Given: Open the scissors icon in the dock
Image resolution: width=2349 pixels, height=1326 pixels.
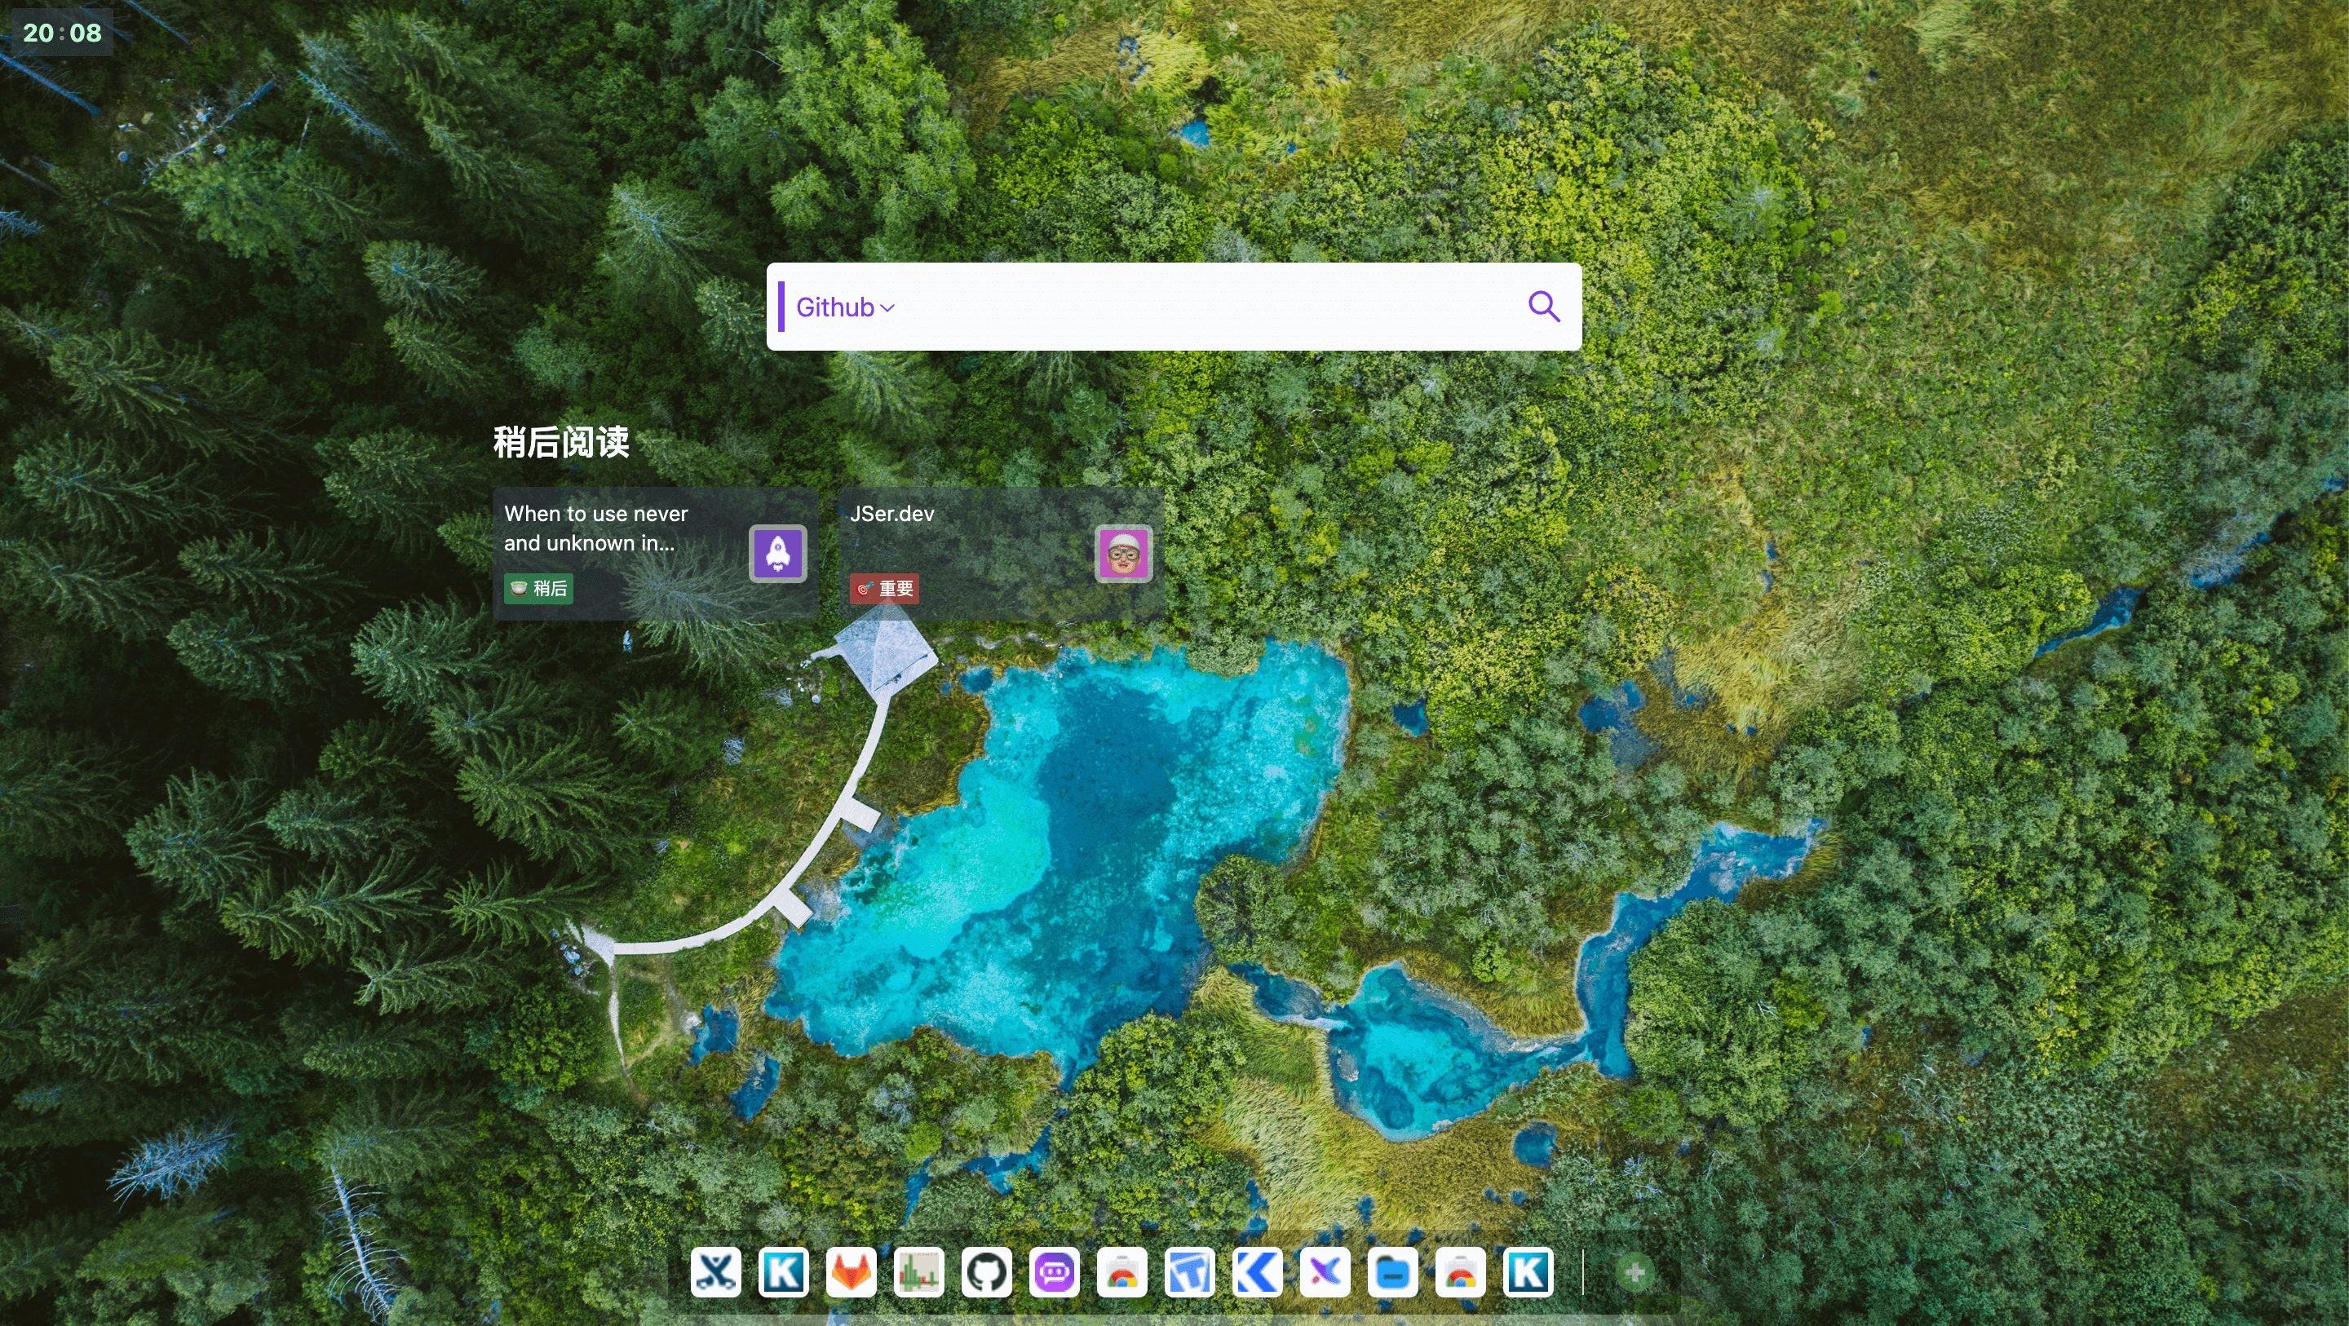Looking at the screenshot, I should pos(716,1272).
